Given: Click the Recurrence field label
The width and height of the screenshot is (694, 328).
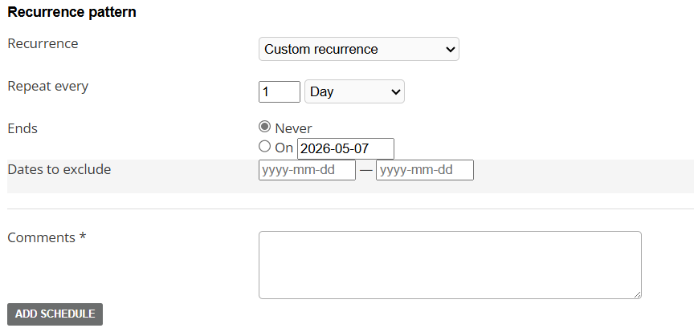Looking at the screenshot, I should (x=43, y=43).
